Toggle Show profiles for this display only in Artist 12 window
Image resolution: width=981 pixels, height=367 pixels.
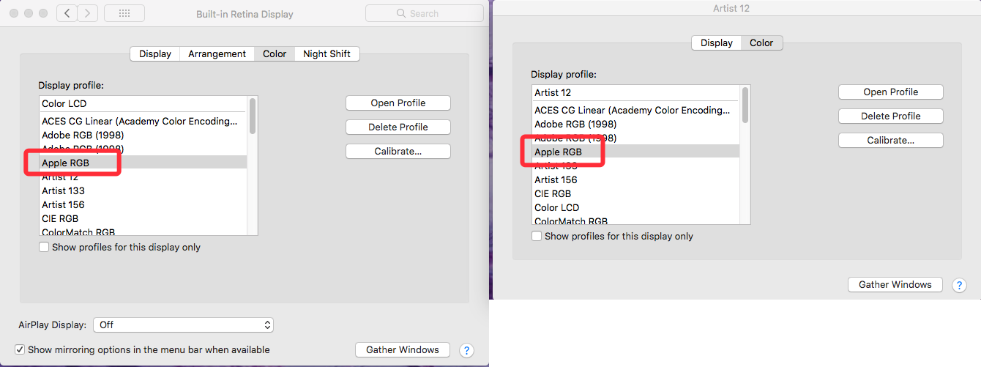point(537,237)
